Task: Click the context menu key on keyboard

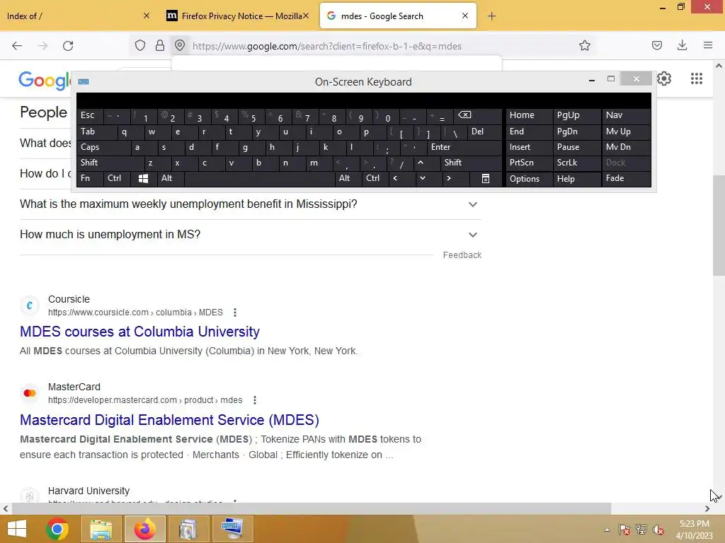Action: 486,179
